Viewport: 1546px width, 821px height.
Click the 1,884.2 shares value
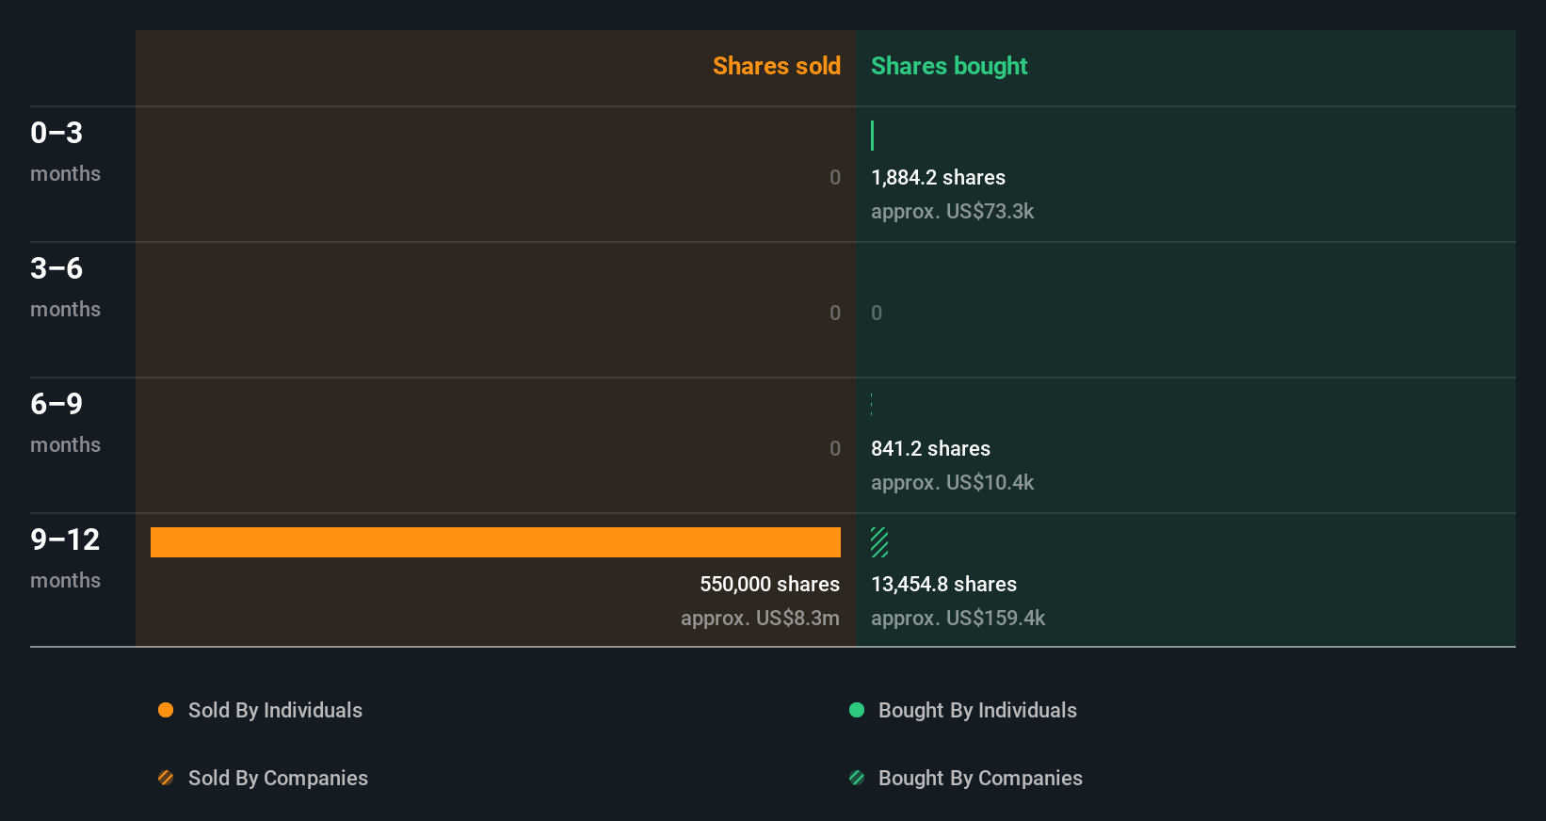938,177
